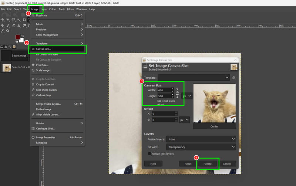Select the Bucket Fill tool
This screenshot has width=296, height=186.
pos(2,25)
